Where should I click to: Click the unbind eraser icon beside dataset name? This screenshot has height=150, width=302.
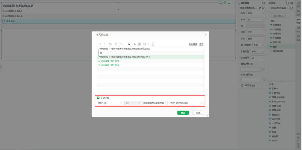[264, 8]
